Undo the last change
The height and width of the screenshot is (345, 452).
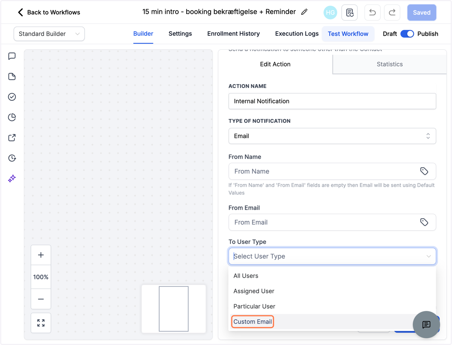click(x=372, y=12)
